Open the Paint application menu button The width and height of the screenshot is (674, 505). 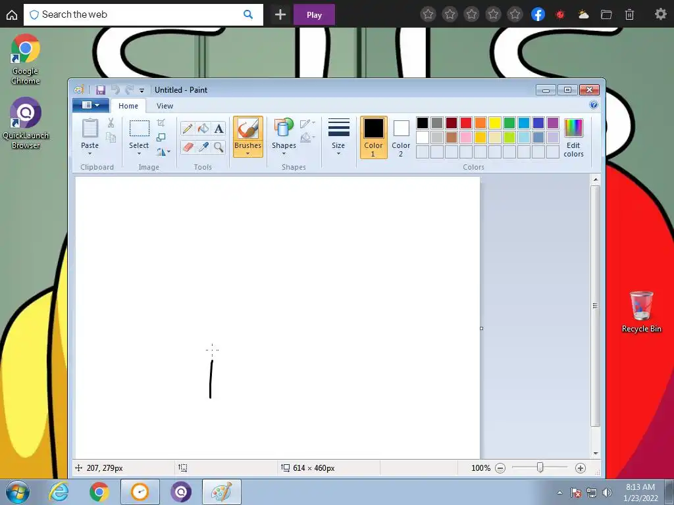[91, 105]
